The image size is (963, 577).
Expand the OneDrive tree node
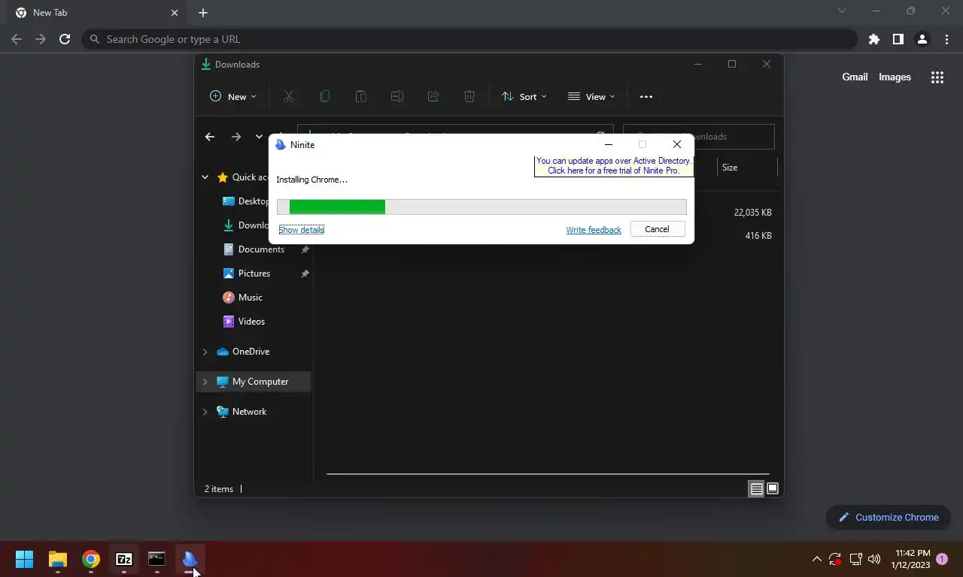click(x=205, y=352)
